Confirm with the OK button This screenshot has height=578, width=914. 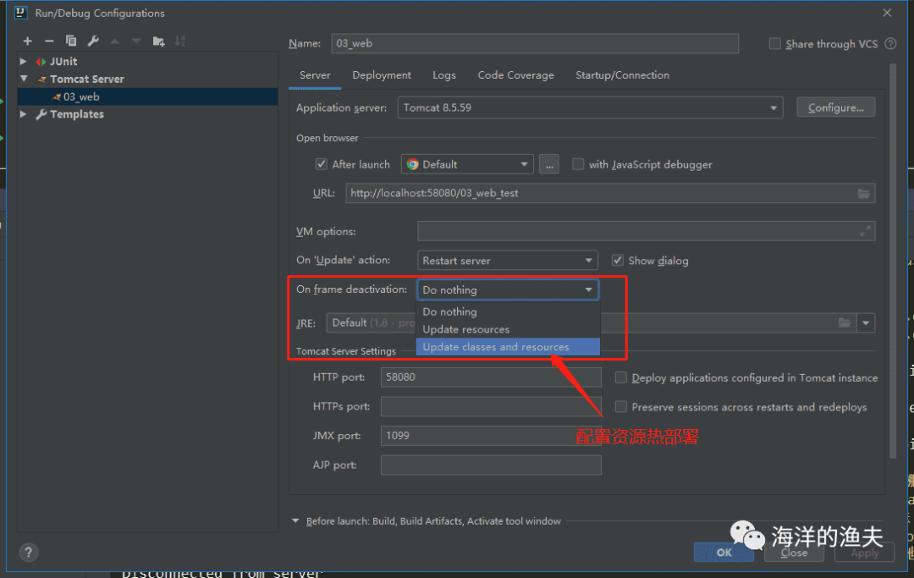(x=724, y=553)
